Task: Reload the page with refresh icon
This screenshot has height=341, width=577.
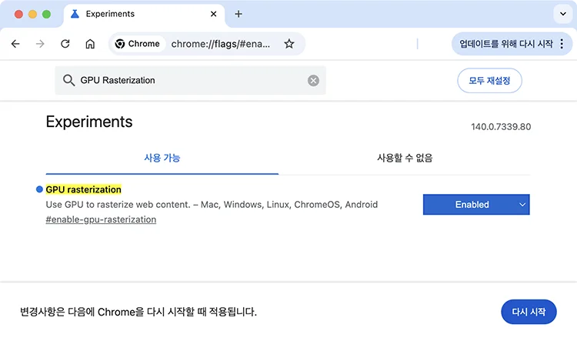Action: pyautogui.click(x=65, y=44)
